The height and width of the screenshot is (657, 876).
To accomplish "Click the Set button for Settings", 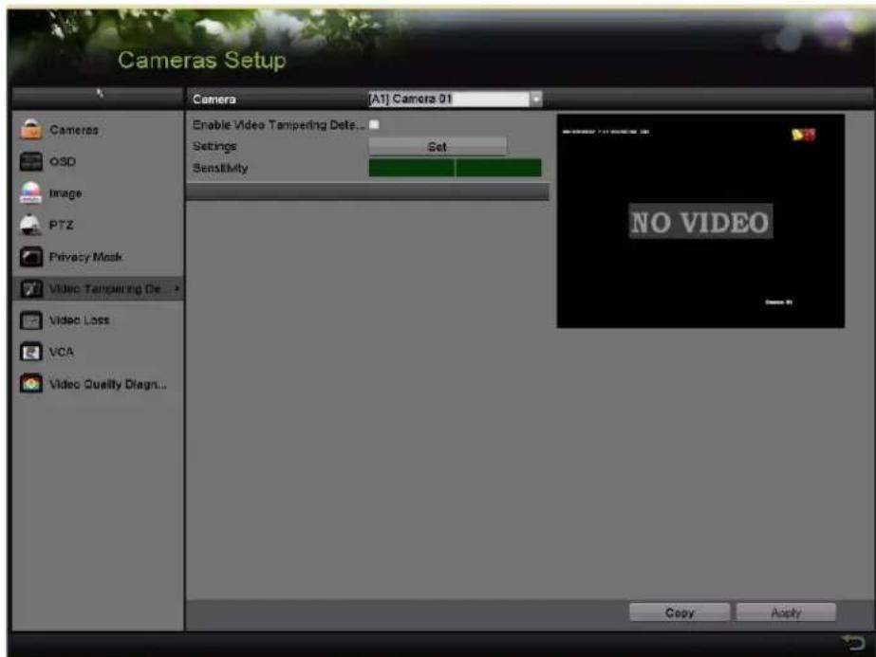I will tap(438, 147).
